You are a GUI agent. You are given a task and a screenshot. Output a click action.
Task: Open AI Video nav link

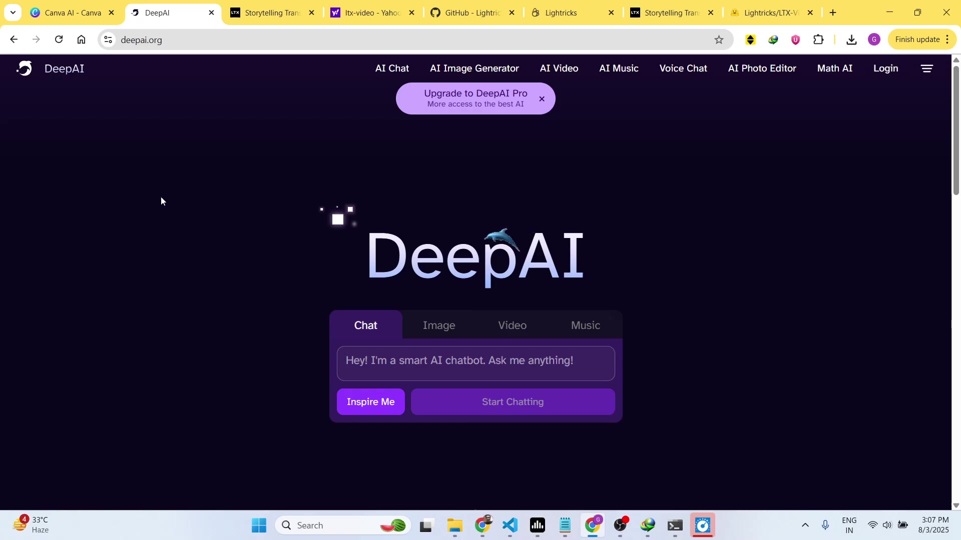[x=559, y=68]
